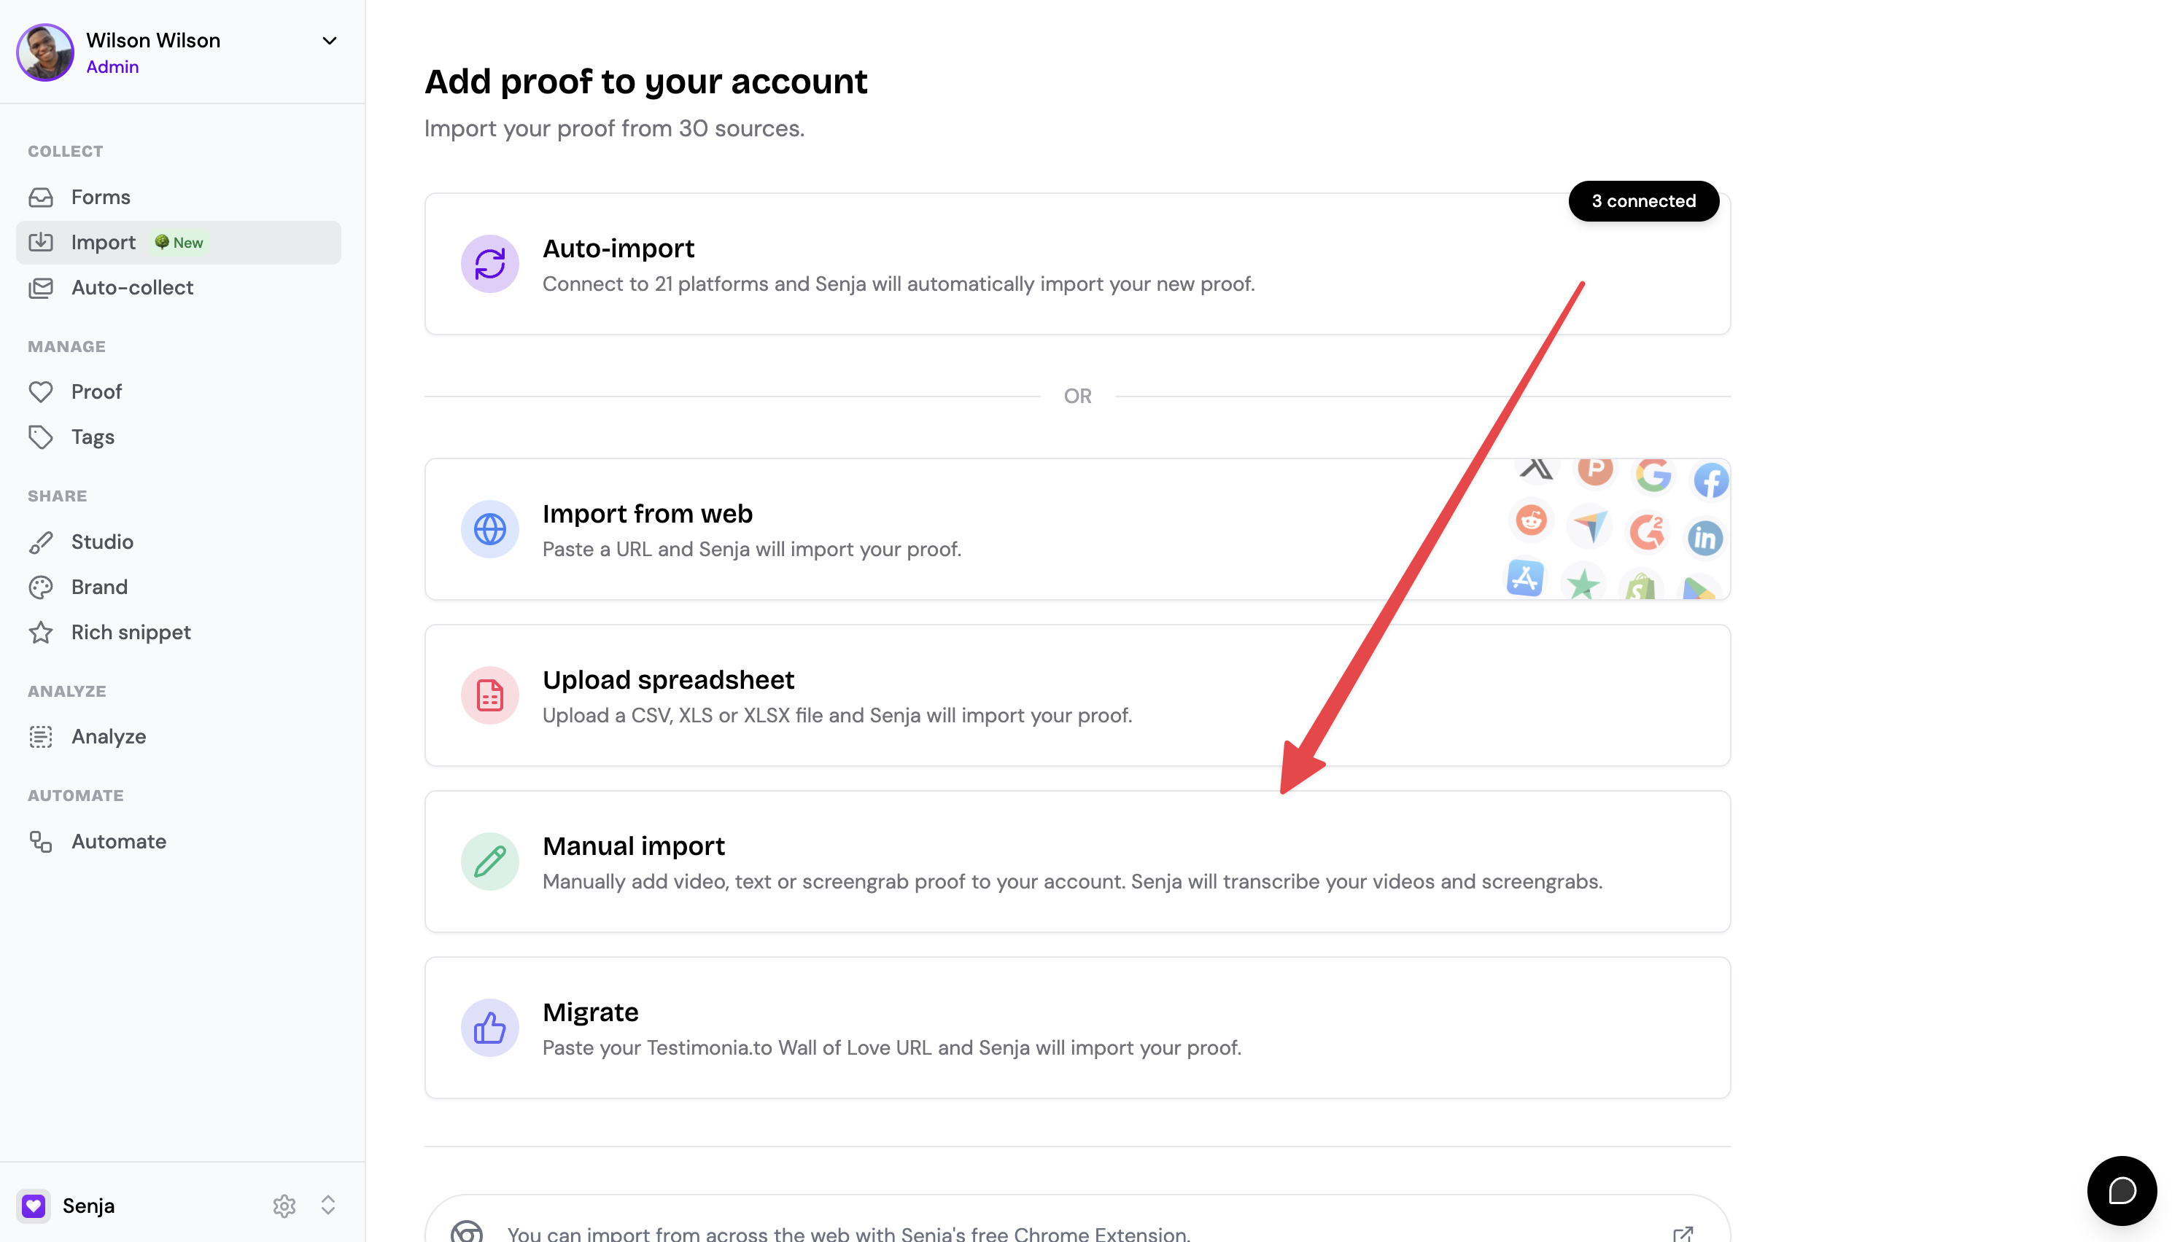Go to Forms in sidebar
The width and height of the screenshot is (2172, 1242).
point(179,197)
